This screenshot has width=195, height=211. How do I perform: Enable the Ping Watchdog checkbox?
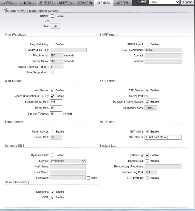coord(52,45)
